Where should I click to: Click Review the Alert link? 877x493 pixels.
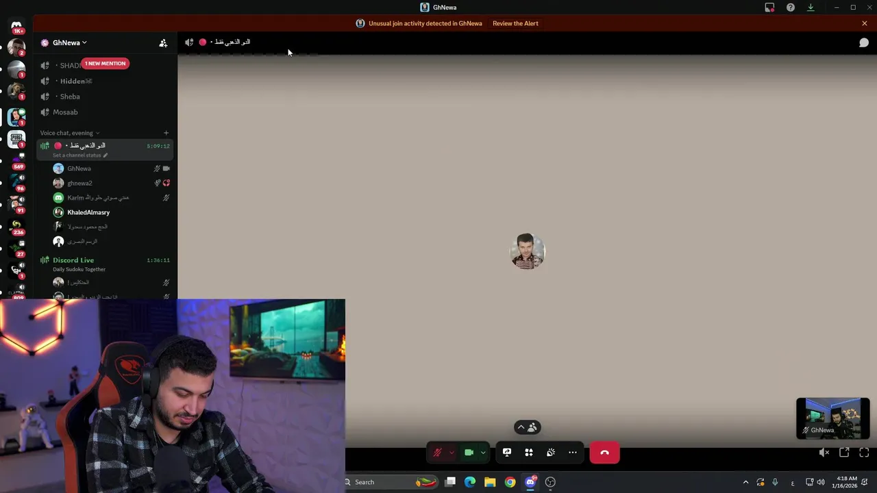(515, 23)
